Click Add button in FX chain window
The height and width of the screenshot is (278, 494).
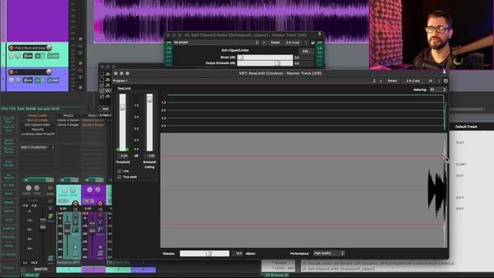[106, 109]
